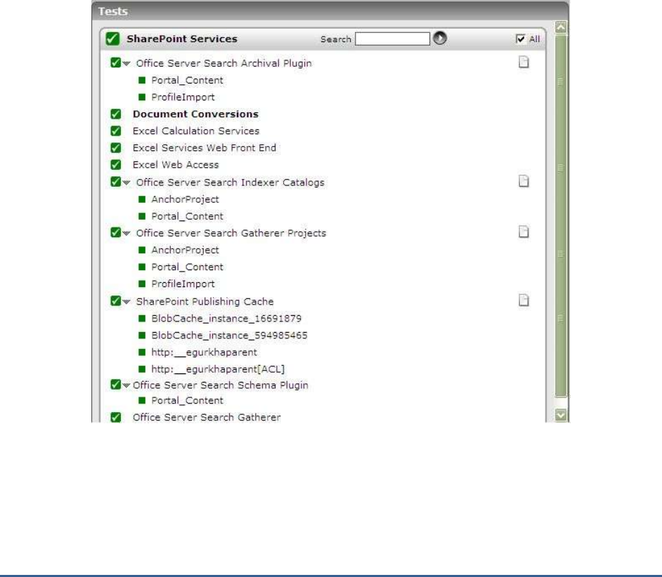Select http:__egurkhaparent entry

click(204, 352)
